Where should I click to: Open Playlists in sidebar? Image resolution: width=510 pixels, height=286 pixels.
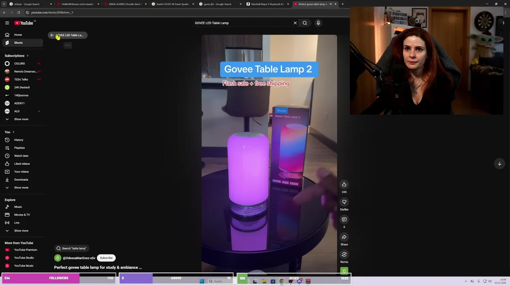coord(22,148)
